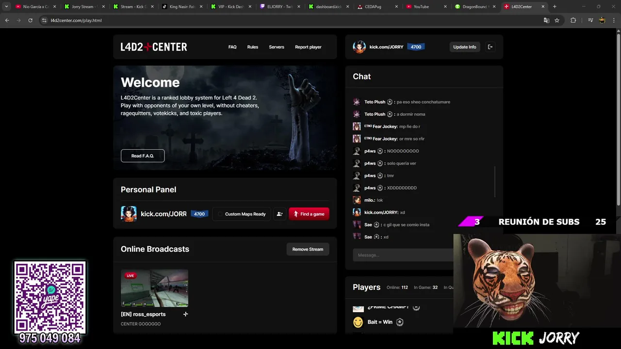Image resolution: width=621 pixels, height=349 pixels.
Task: Click the address bar URL
Action: [x=76, y=20]
